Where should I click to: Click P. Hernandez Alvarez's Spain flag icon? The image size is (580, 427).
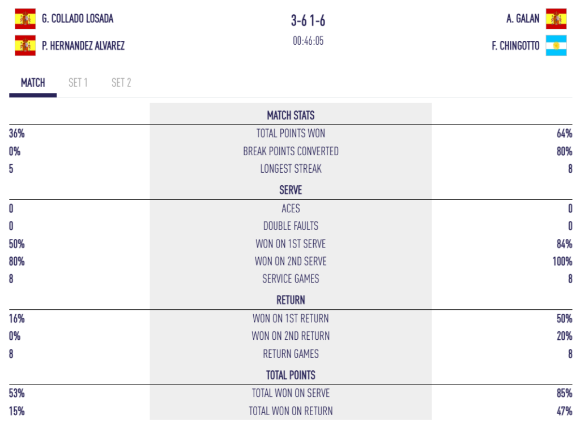pos(25,45)
